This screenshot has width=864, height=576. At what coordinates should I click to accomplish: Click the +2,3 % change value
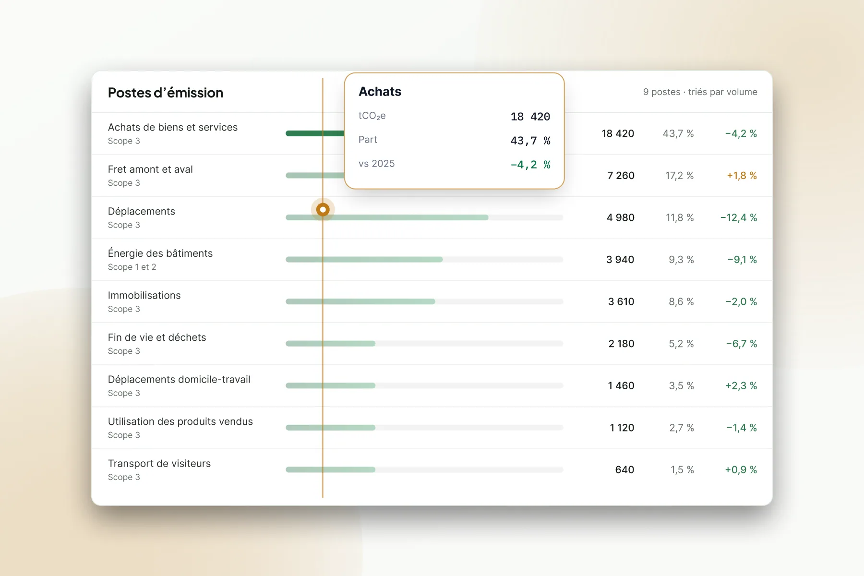pyautogui.click(x=741, y=385)
